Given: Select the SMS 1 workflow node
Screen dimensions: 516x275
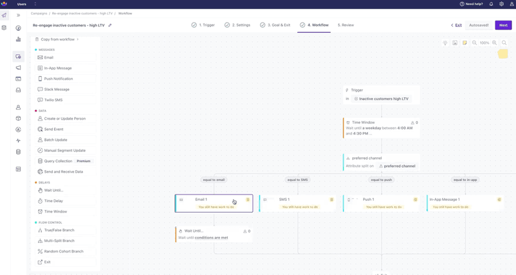Looking at the screenshot, I should tap(297, 203).
